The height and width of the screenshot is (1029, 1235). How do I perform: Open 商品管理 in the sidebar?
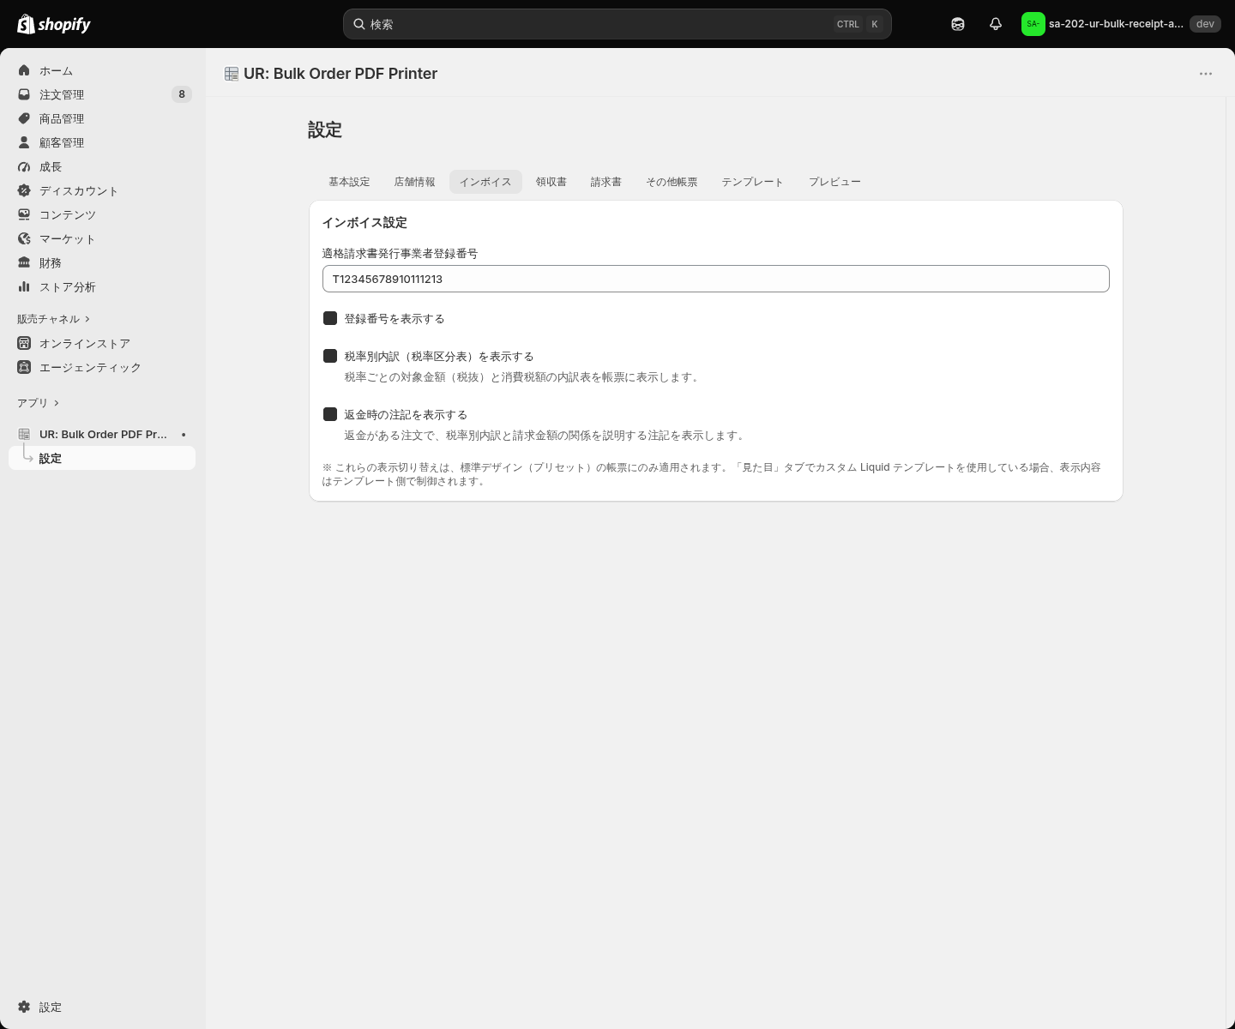[102, 118]
